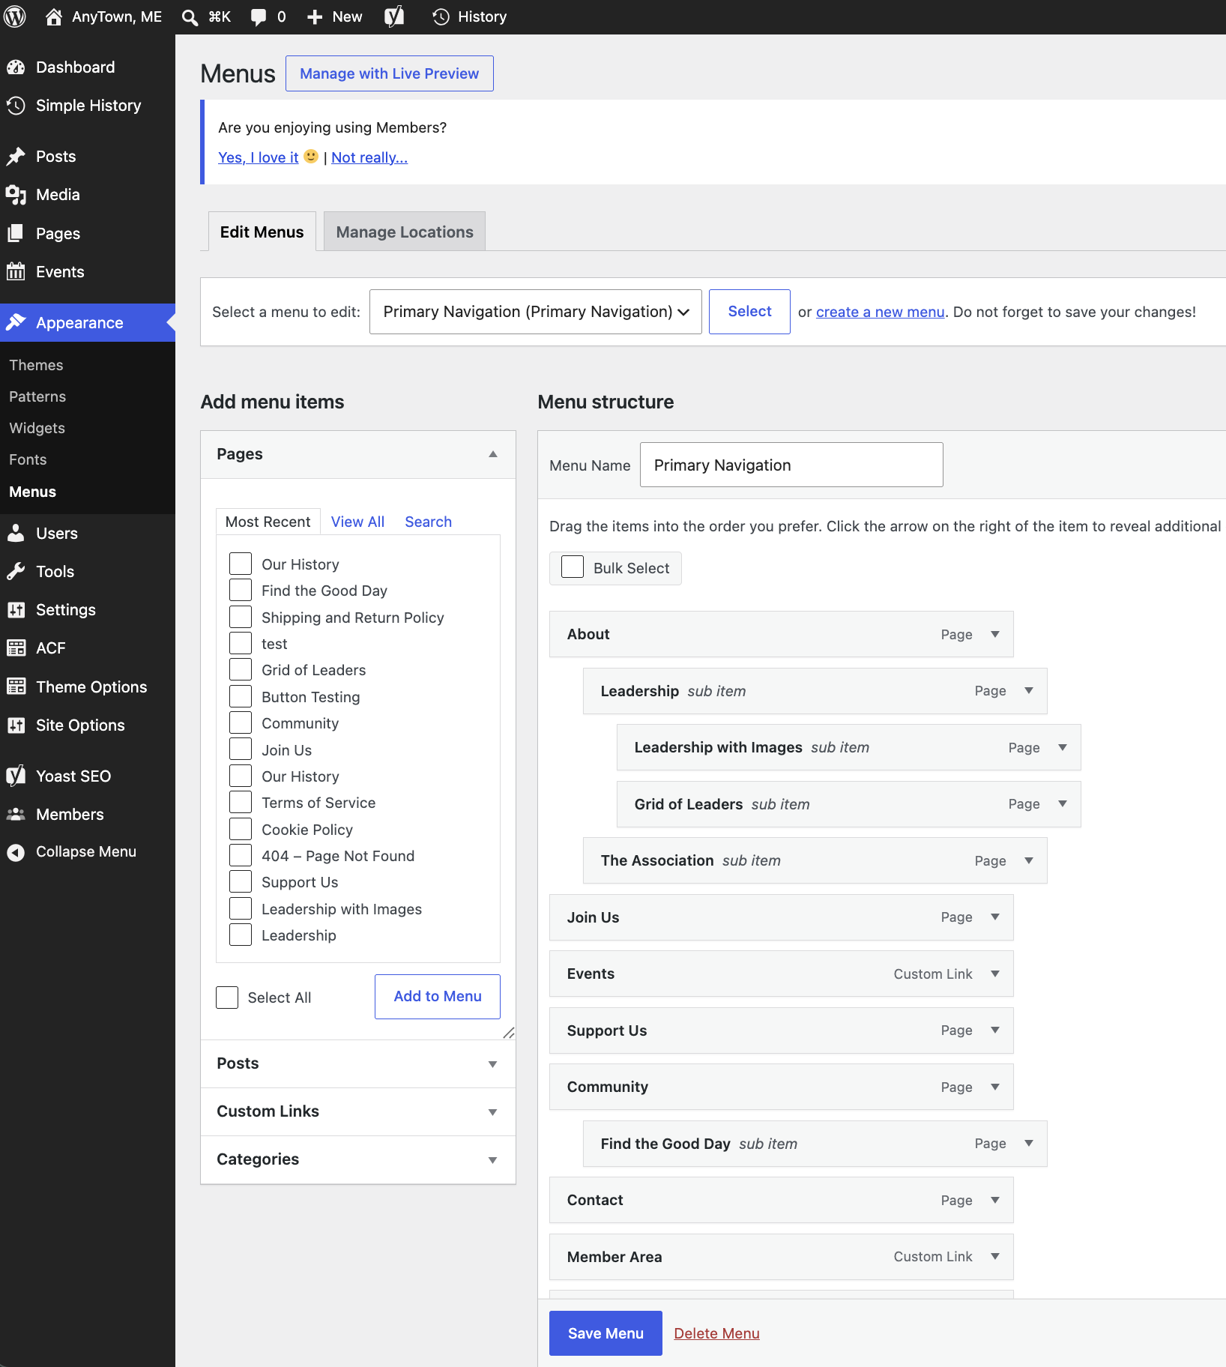The width and height of the screenshot is (1226, 1367).
Task: Check the Cookie Policy page
Action: [x=241, y=830]
